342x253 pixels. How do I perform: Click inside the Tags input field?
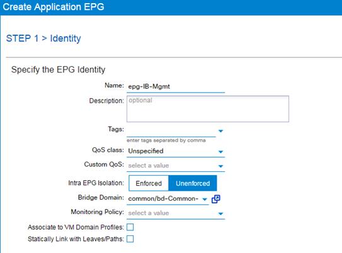click(x=171, y=131)
